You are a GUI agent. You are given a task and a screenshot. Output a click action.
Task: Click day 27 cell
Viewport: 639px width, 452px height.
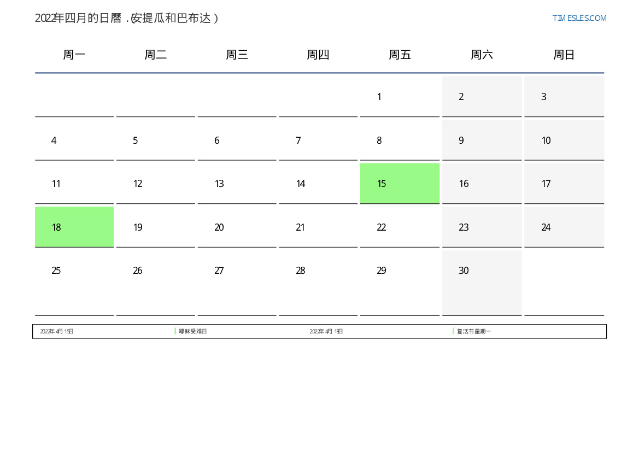click(237, 283)
